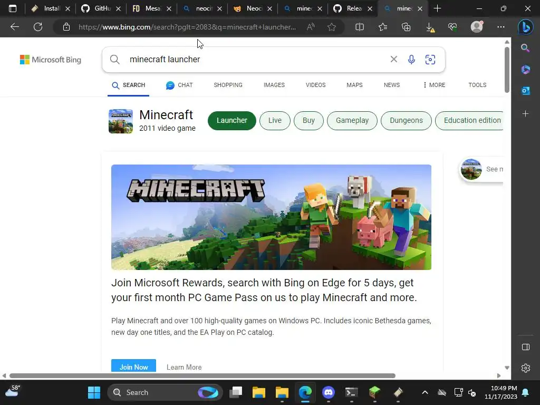The image size is (540, 405).
Task: Show hidden system tray icons
Action: 425,392
